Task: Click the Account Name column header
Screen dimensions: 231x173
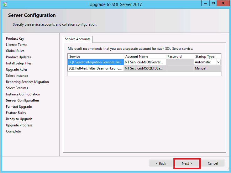Action: pos(145,57)
